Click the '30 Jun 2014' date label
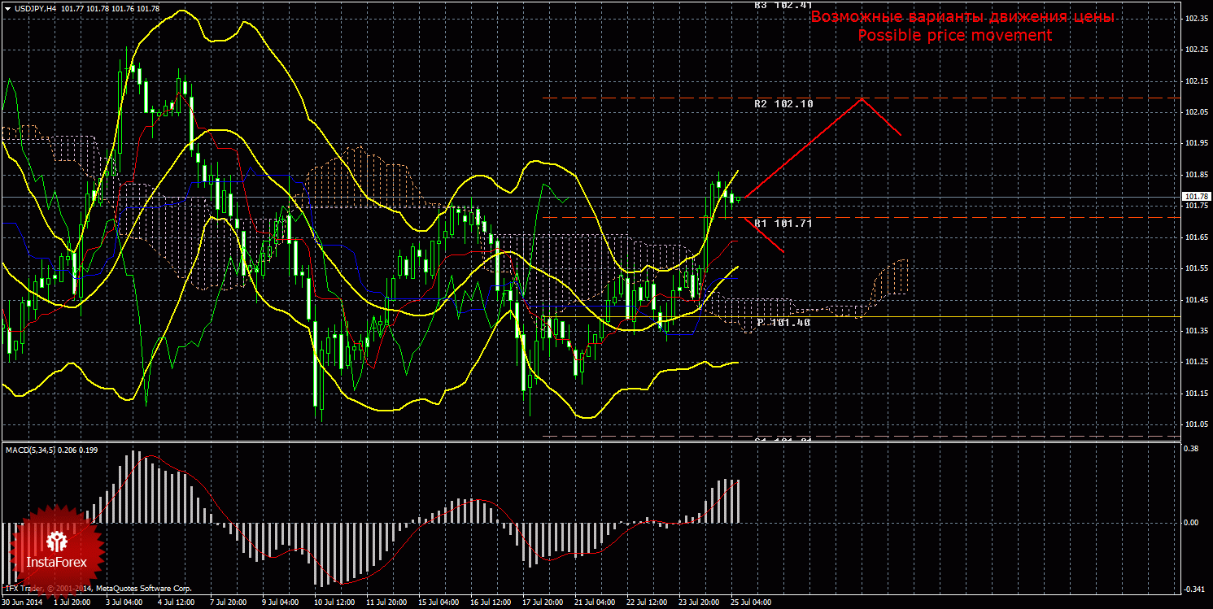This screenshot has height=609, width=1213. pyautogui.click(x=23, y=603)
